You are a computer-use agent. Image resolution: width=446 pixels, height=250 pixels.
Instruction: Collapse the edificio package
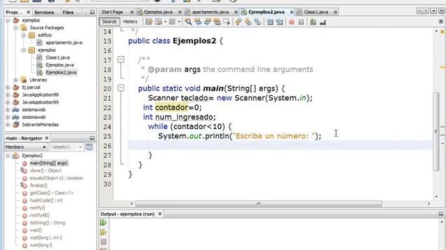[x=24, y=35]
